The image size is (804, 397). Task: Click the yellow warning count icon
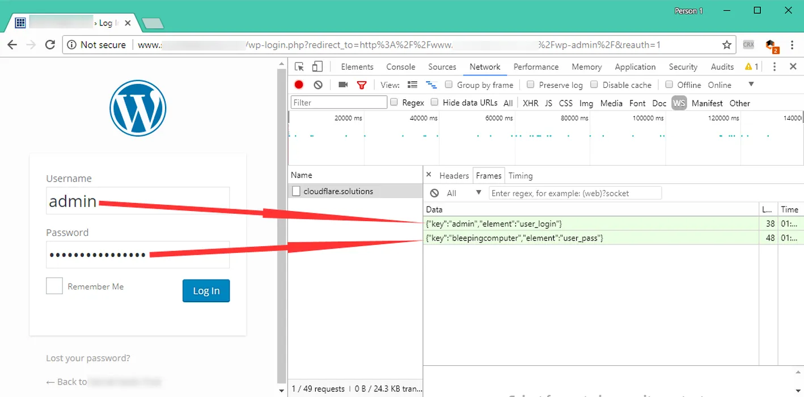click(x=752, y=67)
